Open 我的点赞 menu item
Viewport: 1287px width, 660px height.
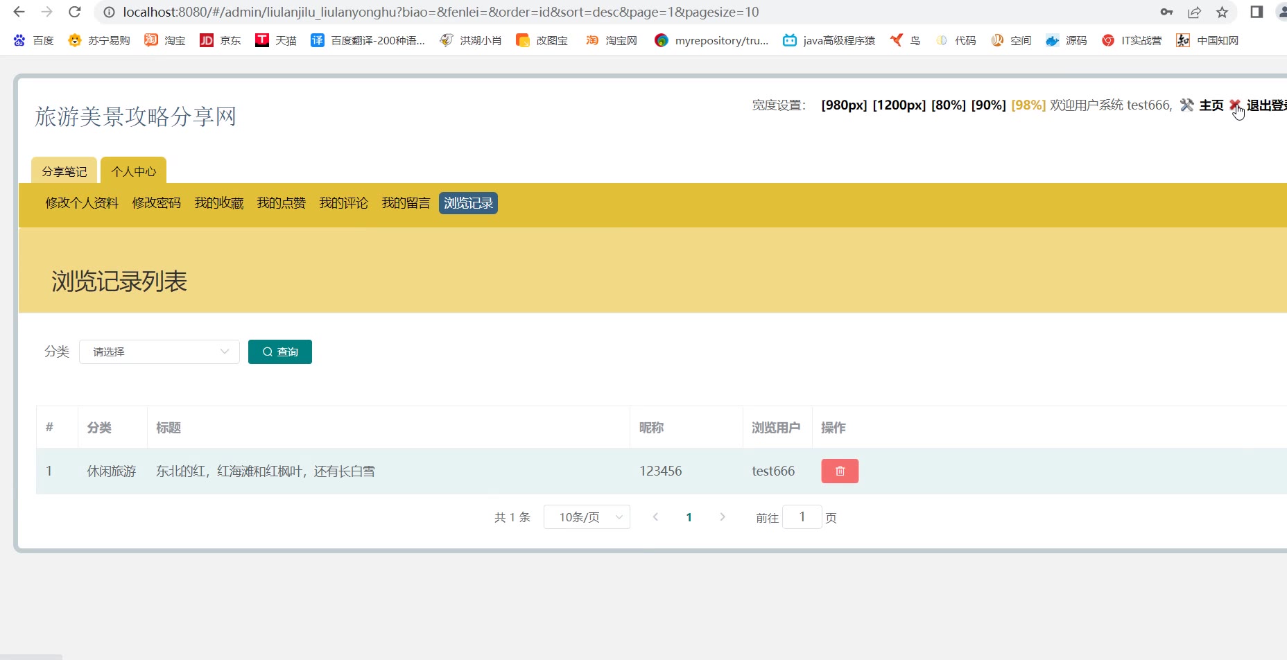click(x=282, y=203)
